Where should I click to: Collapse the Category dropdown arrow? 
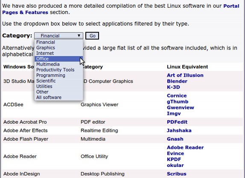79,36
